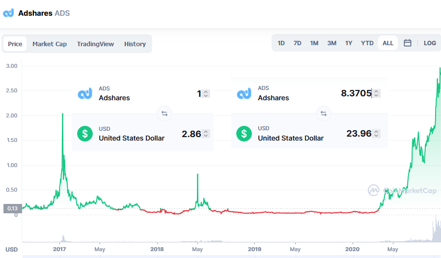
Task: Choose the 3M range button
Action: click(x=331, y=43)
